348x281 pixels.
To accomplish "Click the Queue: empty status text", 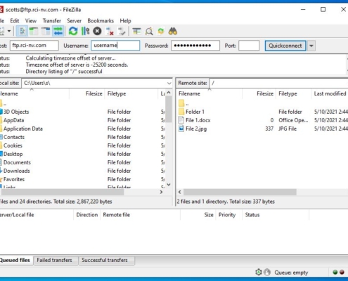I will [x=291, y=273].
